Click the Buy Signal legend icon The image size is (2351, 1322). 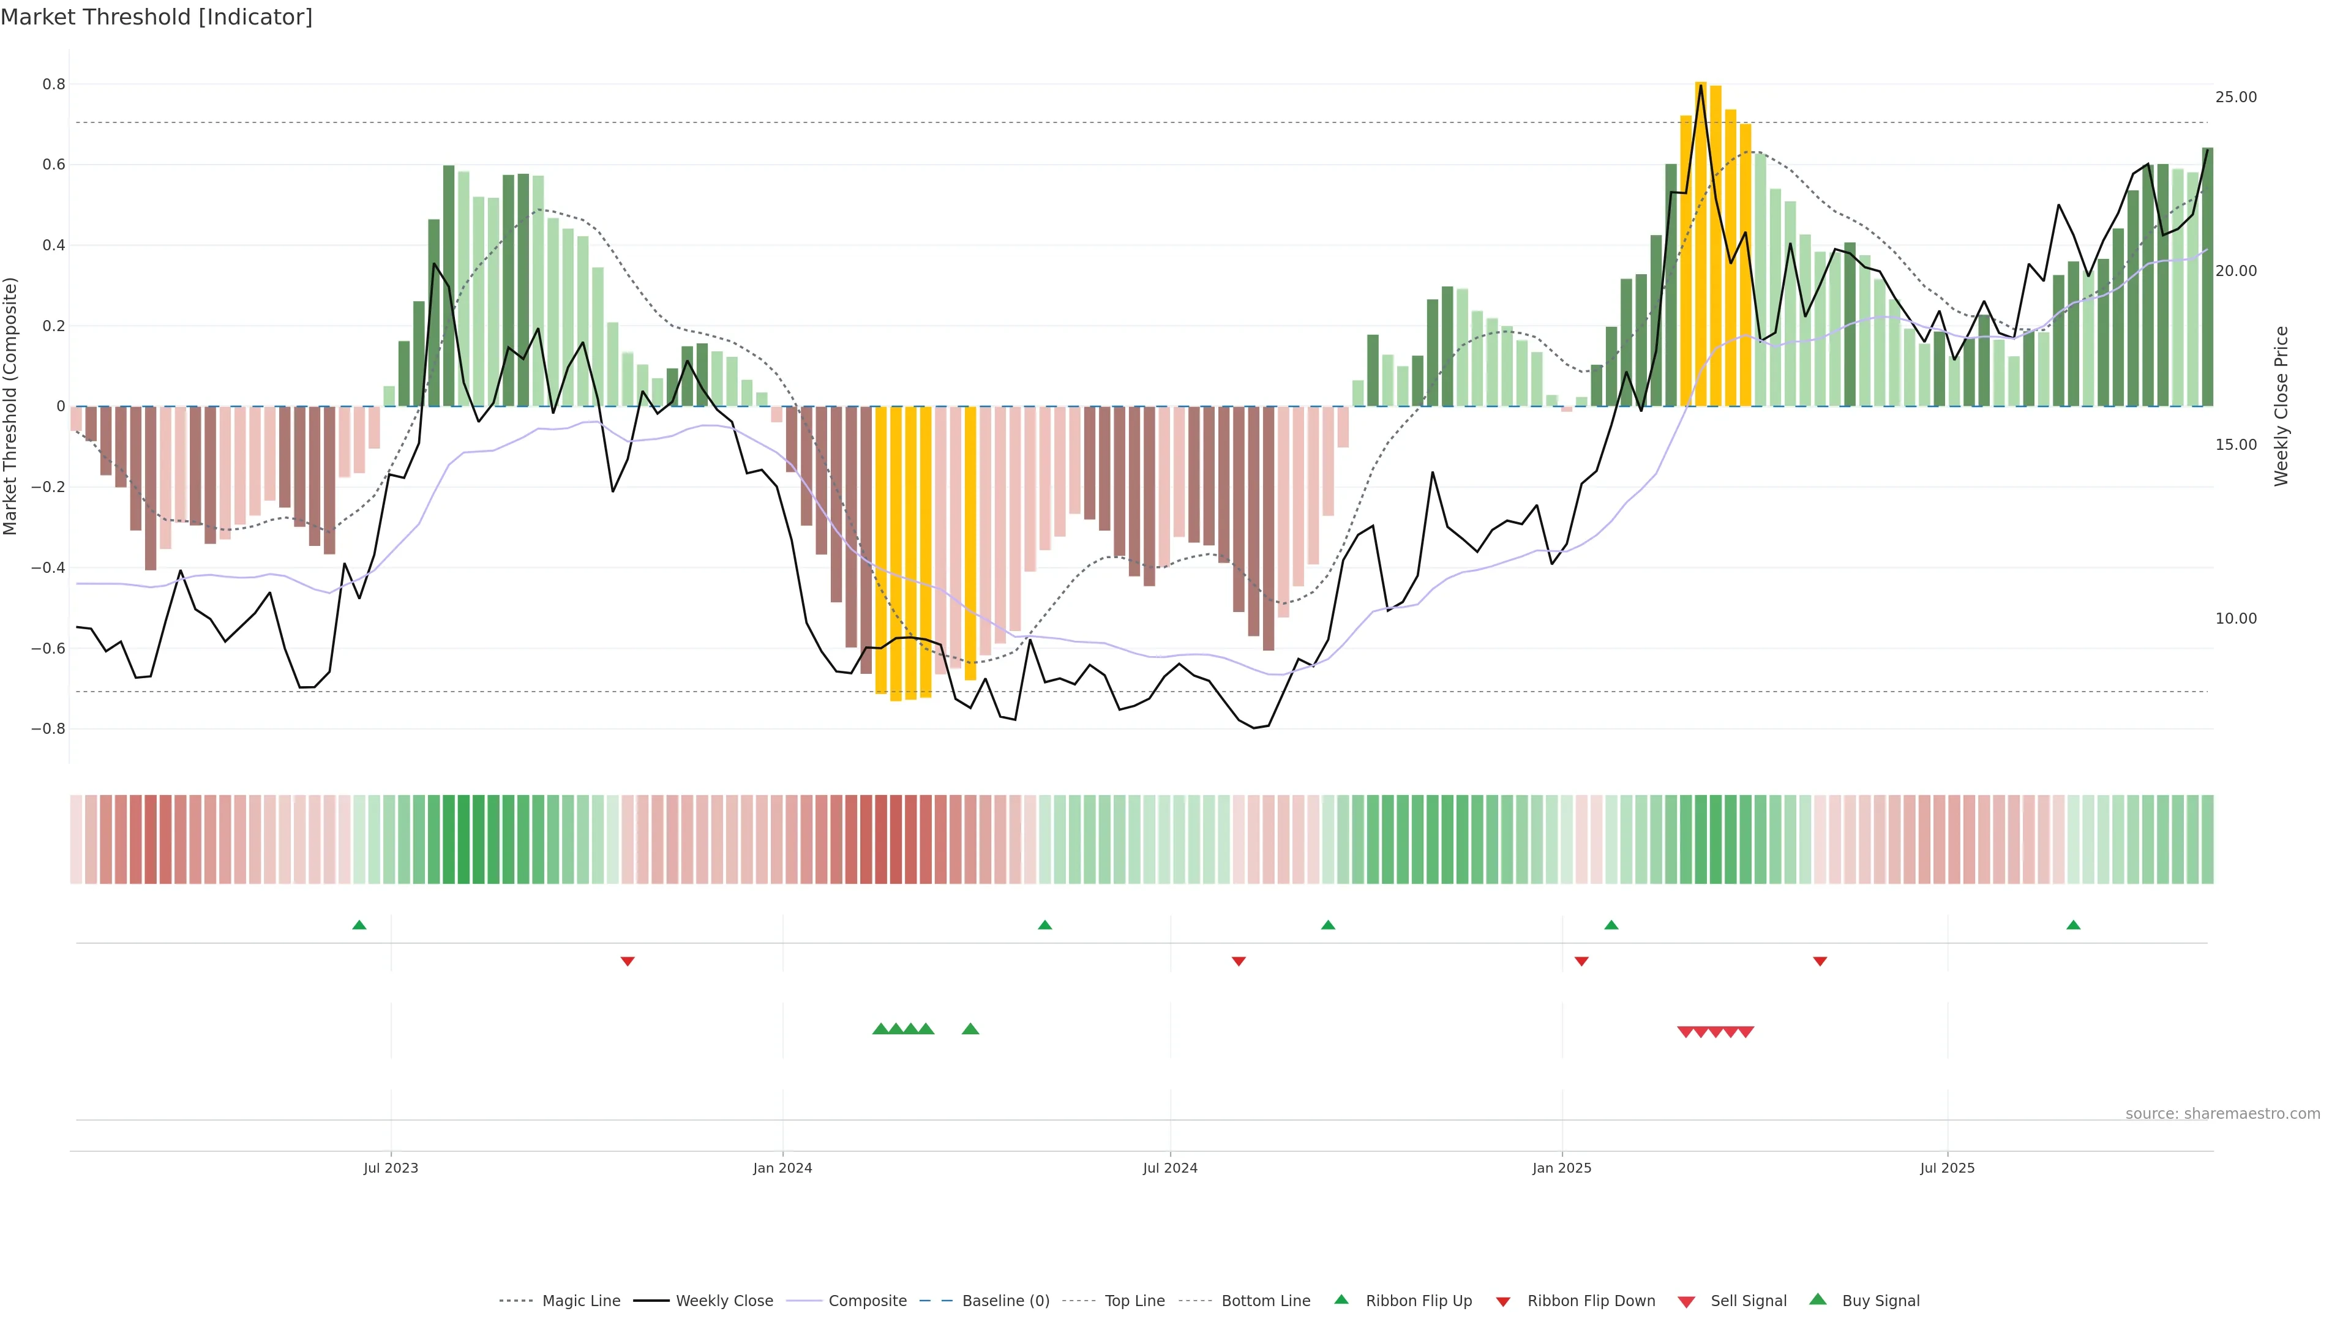click(x=1817, y=1299)
